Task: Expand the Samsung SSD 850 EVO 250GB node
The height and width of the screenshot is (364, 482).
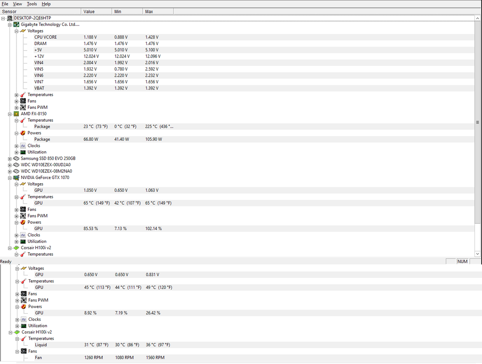Action: coord(10,159)
